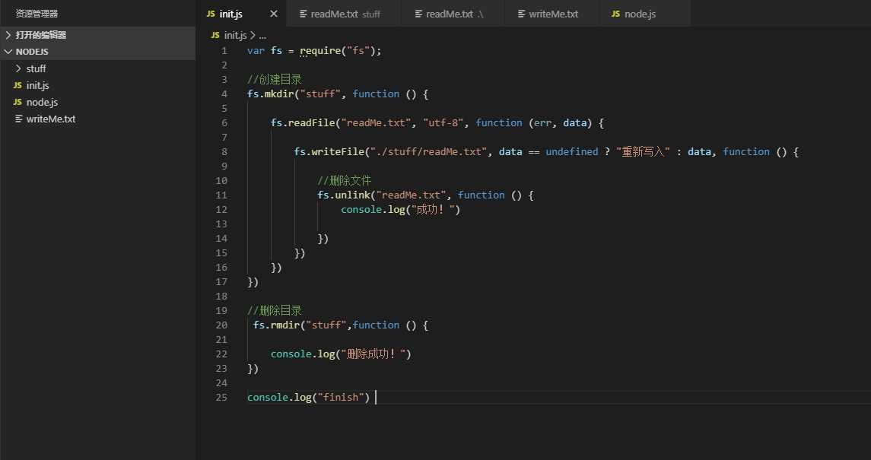Image resolution: width=871 pixels, height=460 pixels.
Task: Click the require("fs") call on line 1
Action: click(x=339, y=50)
